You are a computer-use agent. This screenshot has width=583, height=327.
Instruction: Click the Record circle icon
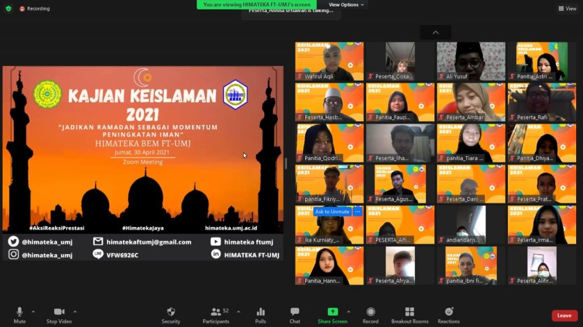point(371,312)
